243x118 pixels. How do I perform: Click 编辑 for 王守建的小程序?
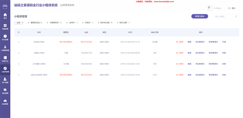coord(189,64)
